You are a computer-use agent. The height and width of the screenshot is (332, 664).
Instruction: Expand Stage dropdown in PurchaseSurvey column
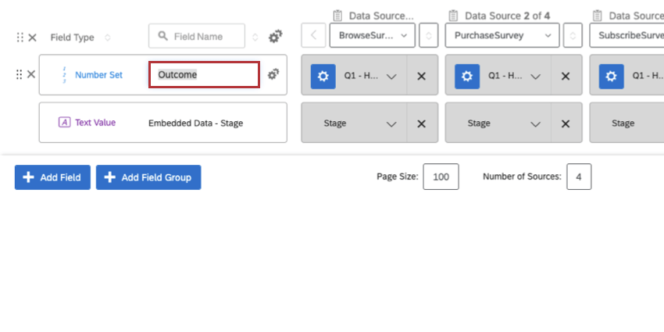(x=535, y=123)
